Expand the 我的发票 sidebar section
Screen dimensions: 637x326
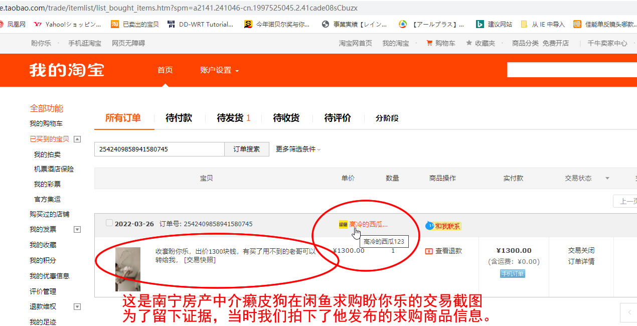[x=77, y=229]
